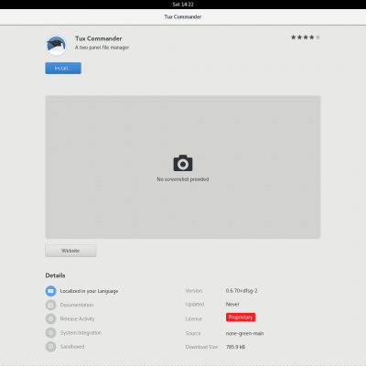Click the Localized in your Language icon
366x366 pixels.
tap(51, 291)
